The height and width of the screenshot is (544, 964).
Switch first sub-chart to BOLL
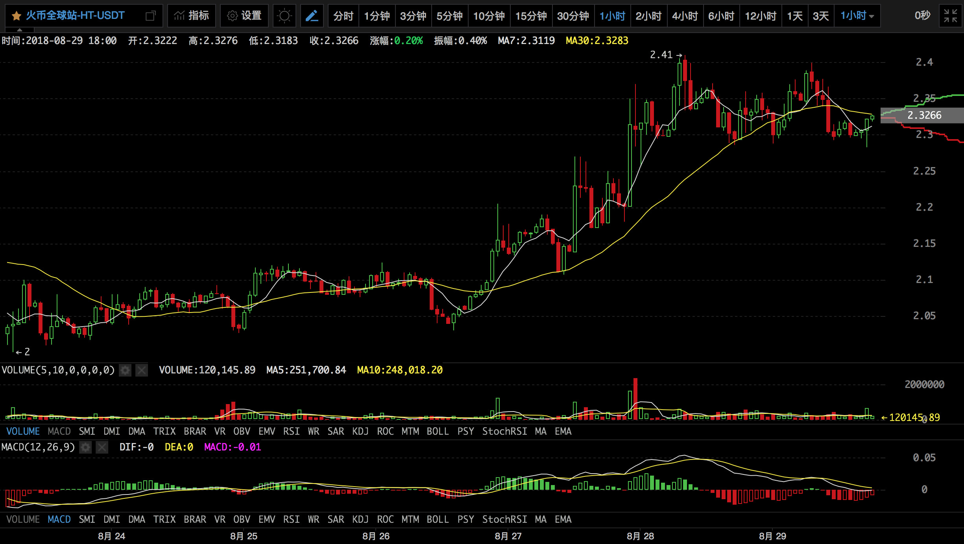[x=438, y=431]
